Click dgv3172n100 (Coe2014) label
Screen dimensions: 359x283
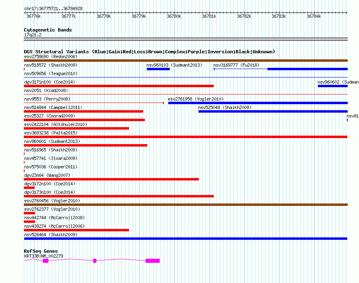50,184
